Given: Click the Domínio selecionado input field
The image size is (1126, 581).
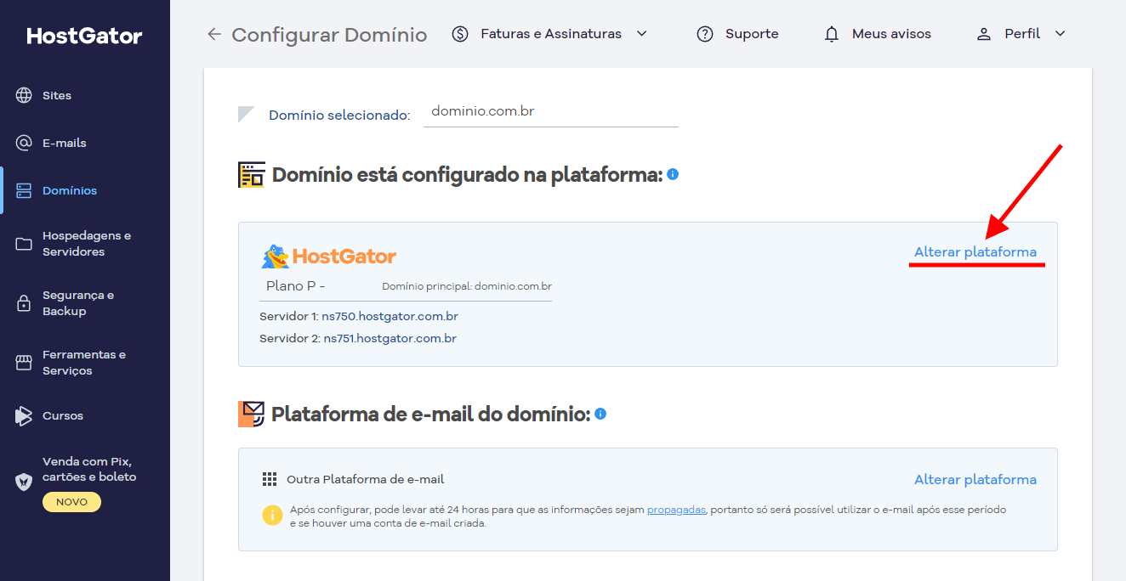Looking at the screenshot, I should (x=551, y=111).
